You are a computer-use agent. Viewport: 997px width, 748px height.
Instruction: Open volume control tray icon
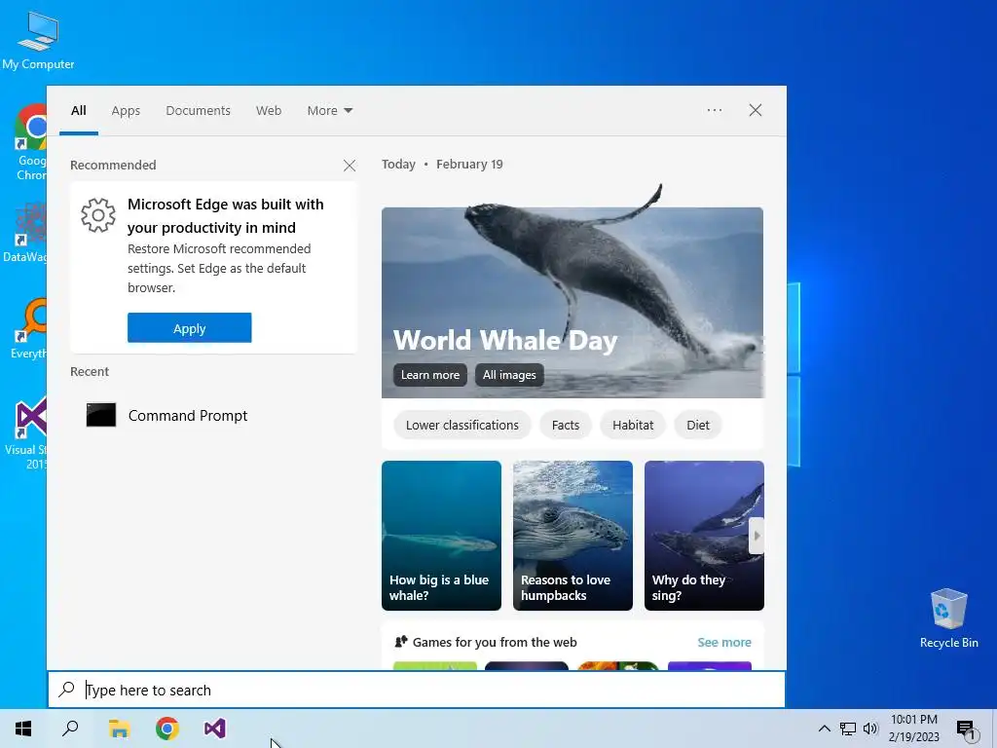pos(870,729)
